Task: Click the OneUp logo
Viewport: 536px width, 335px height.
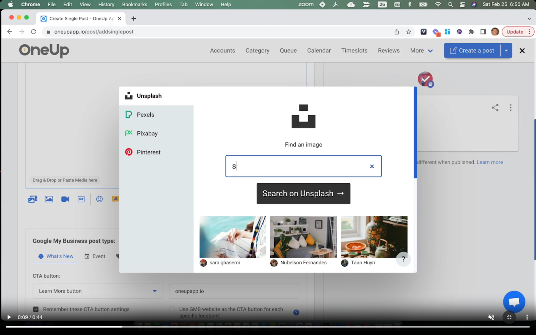Action: (x=44, y=51)
